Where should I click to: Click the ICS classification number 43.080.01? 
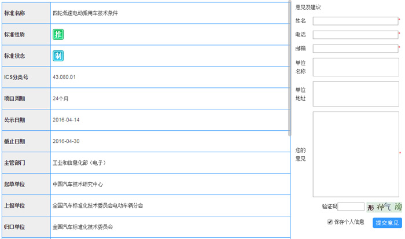click(64, 77)
